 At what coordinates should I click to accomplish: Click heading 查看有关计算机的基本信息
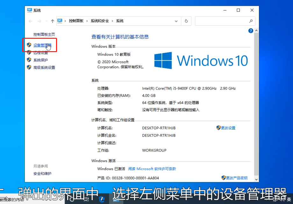120,37
